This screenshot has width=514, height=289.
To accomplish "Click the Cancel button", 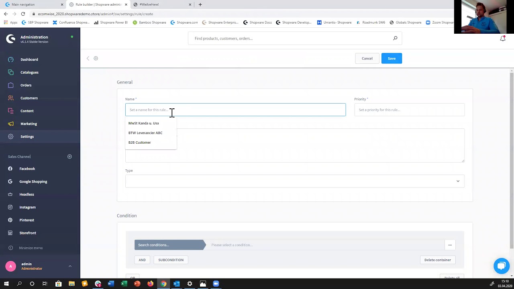I will pyautogui.click(x=367, y=59).
